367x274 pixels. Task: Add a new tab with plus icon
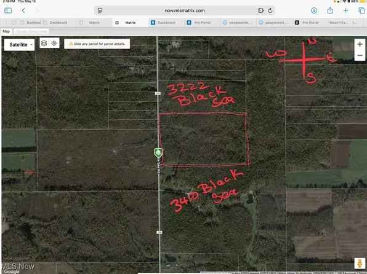coord(345,10)
